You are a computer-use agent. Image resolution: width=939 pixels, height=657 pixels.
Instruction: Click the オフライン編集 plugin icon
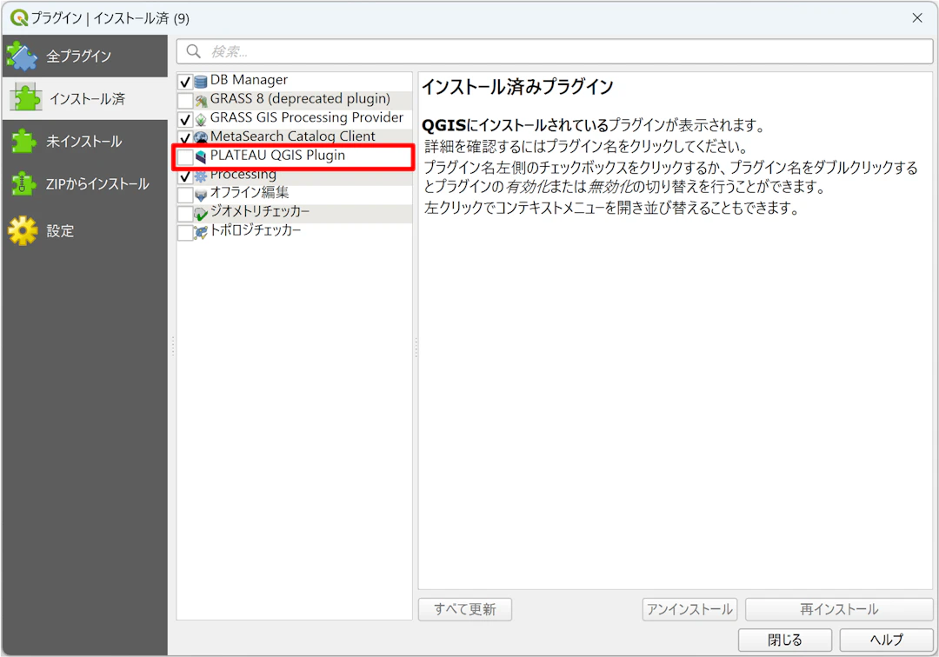point(201,195)
